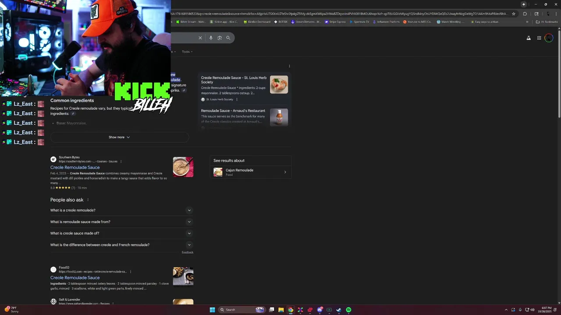Image resolution: width=561 pixels, height=315 pixels.
Task: Open the Google apps grid
Action: (539, 38)
